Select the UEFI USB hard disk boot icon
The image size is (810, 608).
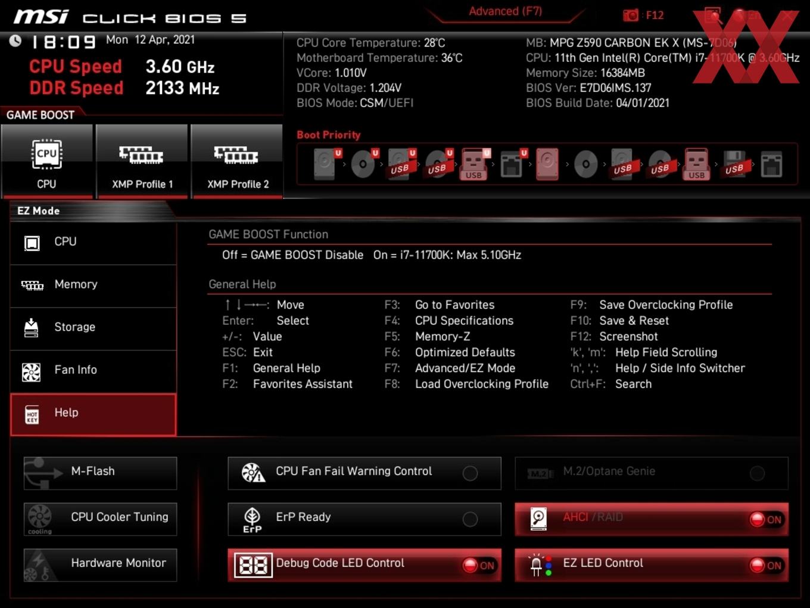[401, 164]
